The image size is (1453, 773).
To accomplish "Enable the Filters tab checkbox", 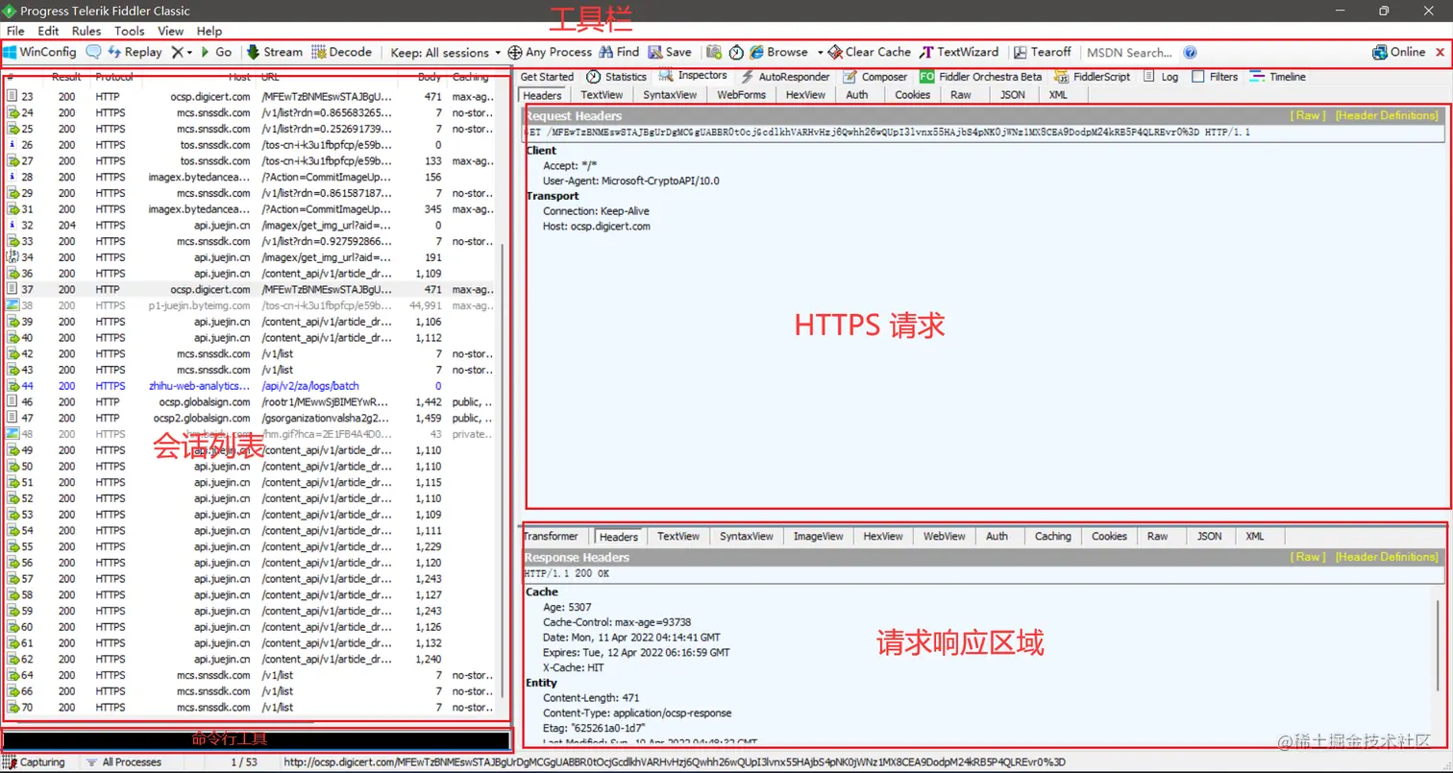I will [1198, 77].
